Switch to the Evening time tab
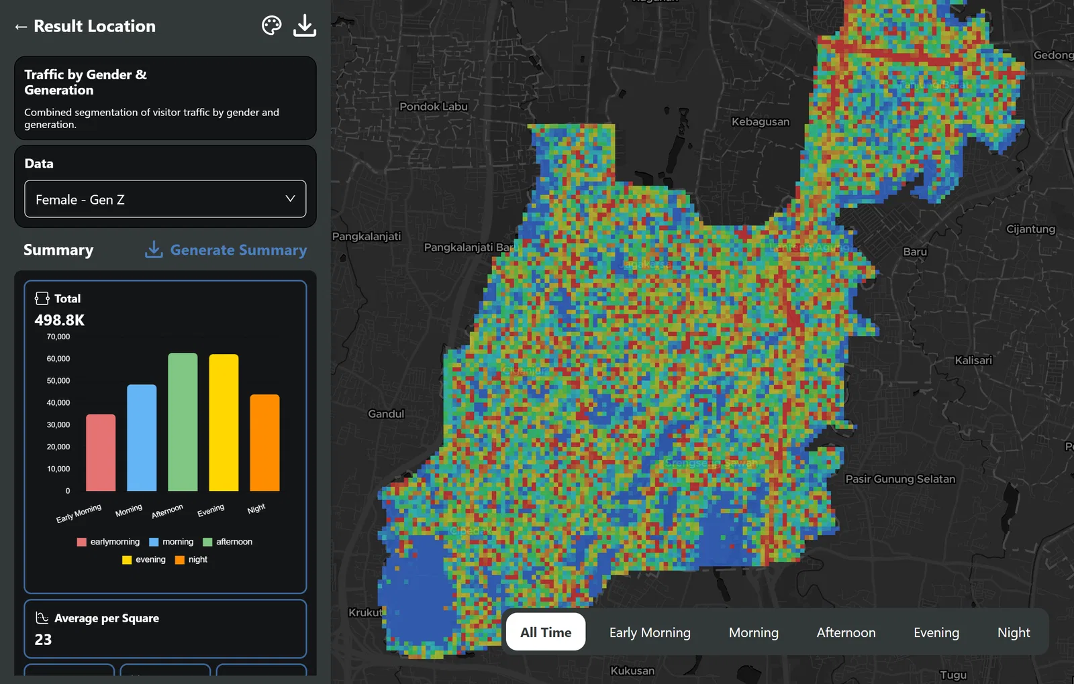 (x=936, y=632)
